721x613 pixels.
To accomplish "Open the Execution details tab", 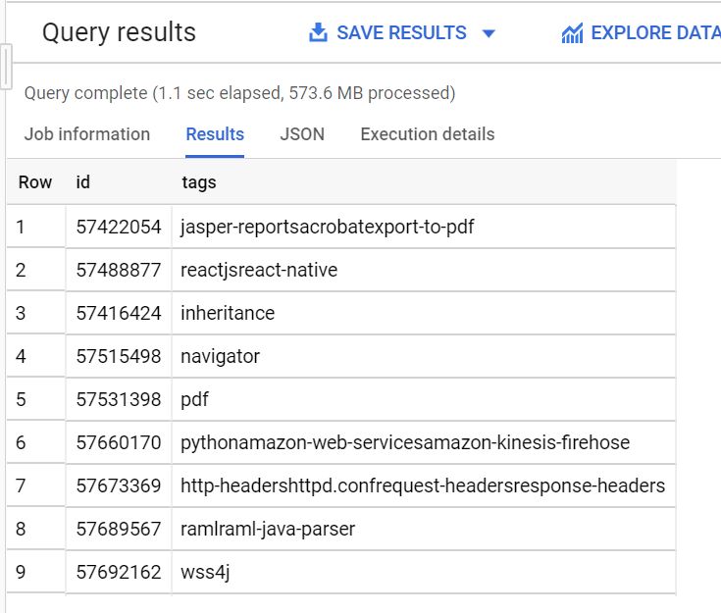I will 428,134.
